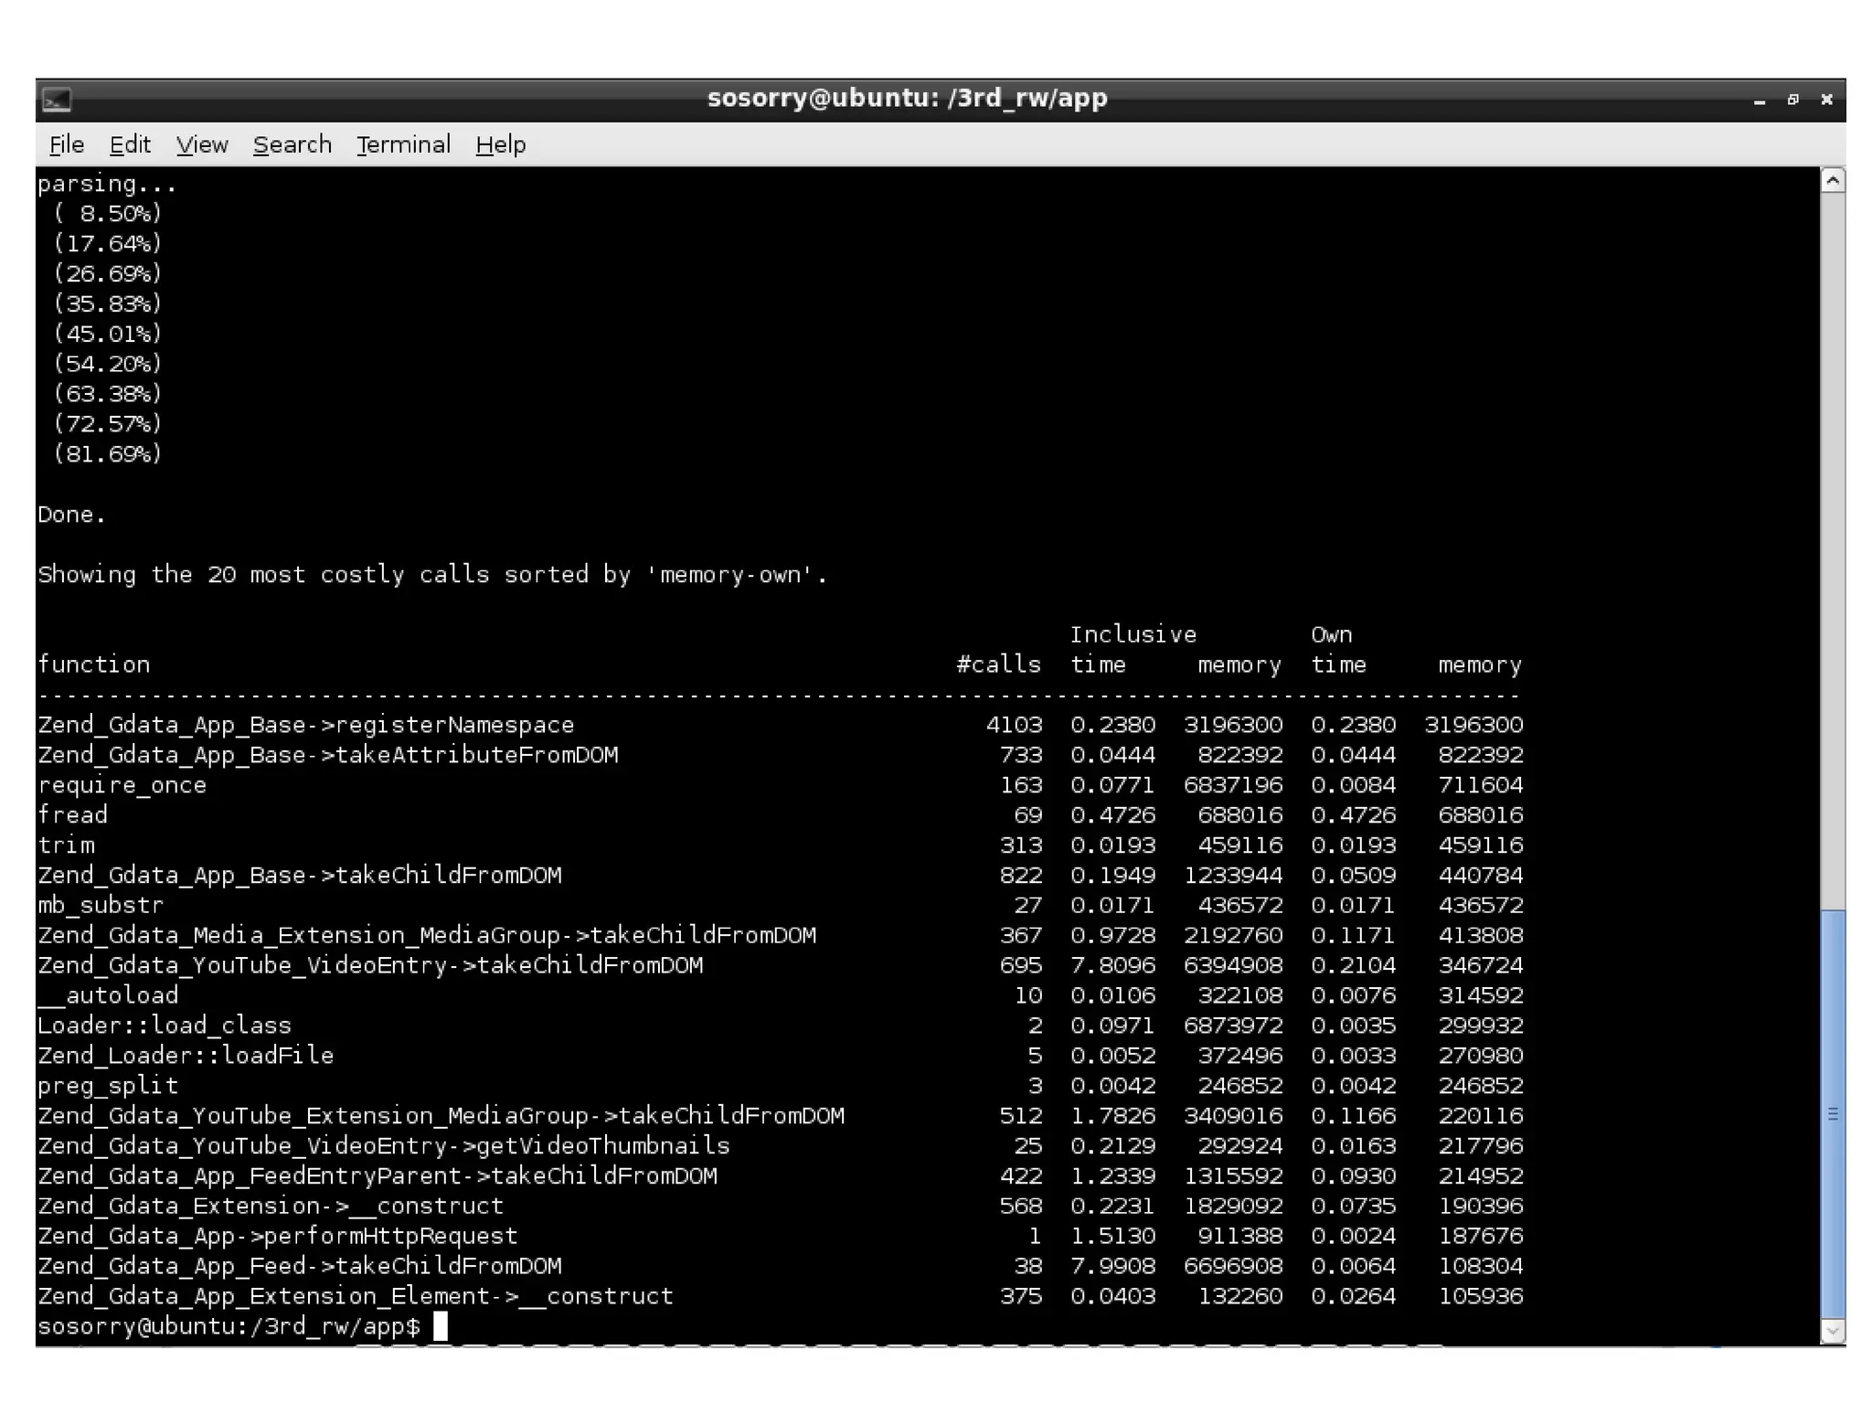Click the 'trim' function name

(66, 845)
